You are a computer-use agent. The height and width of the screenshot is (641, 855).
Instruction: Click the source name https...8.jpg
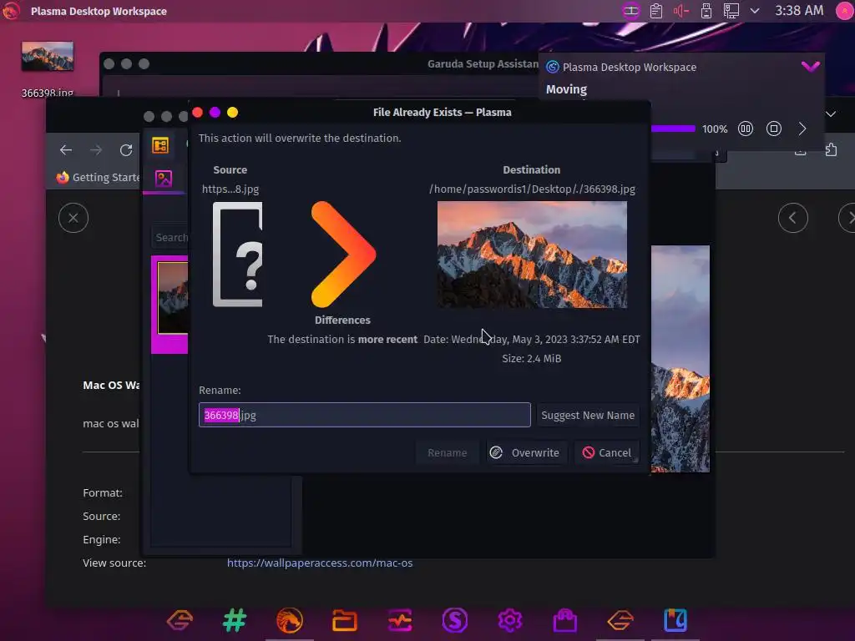(230, 189)
